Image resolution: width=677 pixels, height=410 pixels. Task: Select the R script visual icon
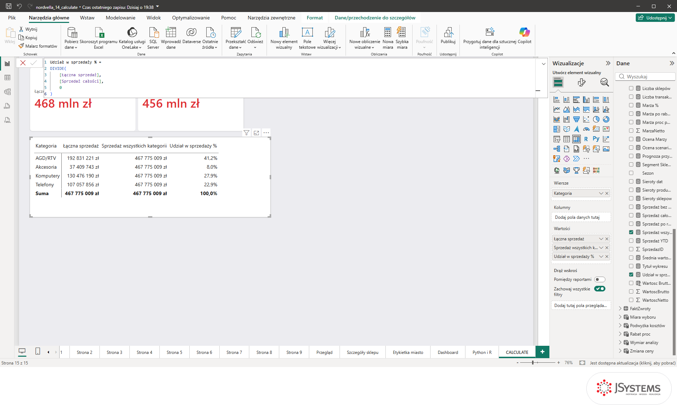point(586,139)
